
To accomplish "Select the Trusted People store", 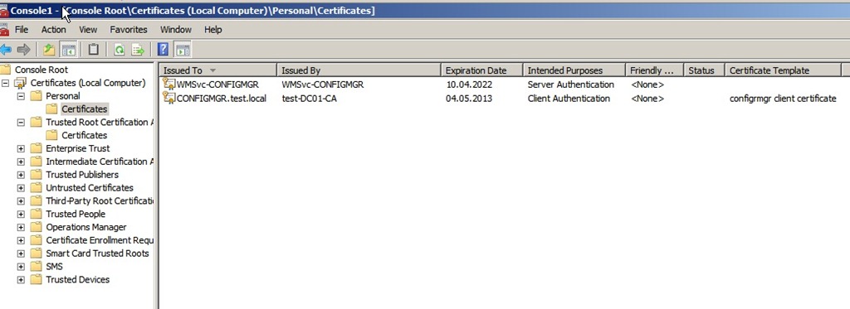I will [x=76, y=214].
